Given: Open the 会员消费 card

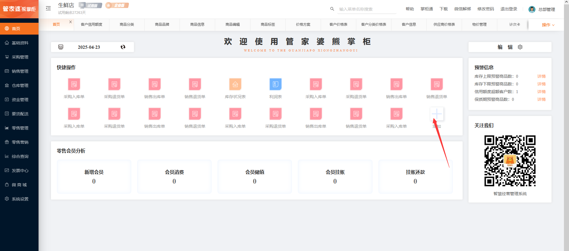Looking at the screenshot, I should click(174, 176).
